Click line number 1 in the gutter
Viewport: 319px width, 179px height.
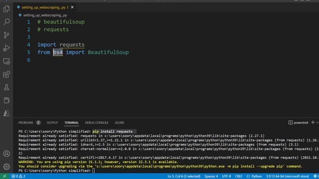[29, 22]
